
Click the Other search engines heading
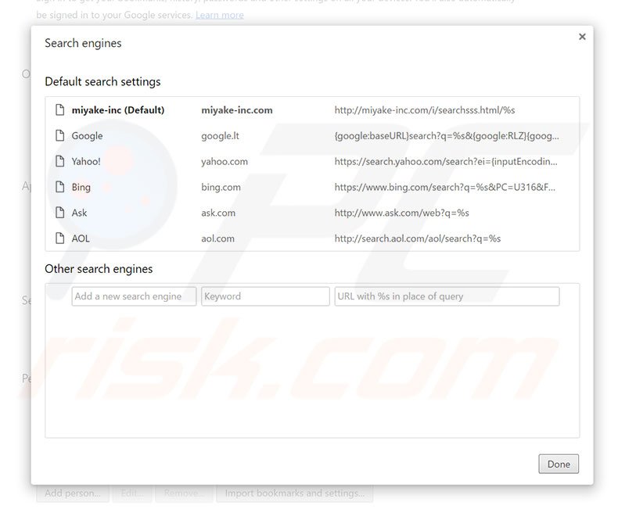click(99, 269)
